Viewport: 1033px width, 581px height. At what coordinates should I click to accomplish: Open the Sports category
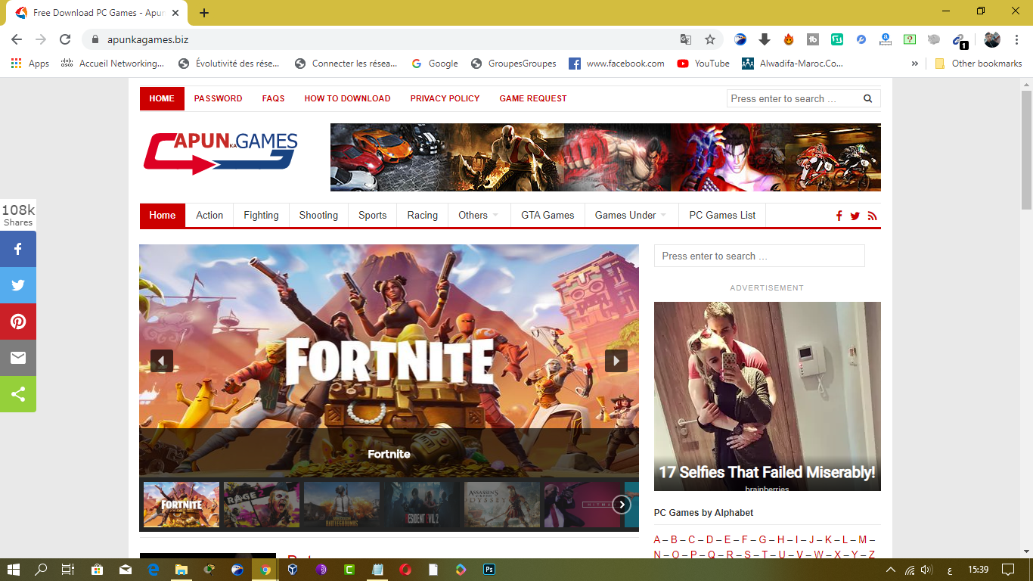point(372,215)
